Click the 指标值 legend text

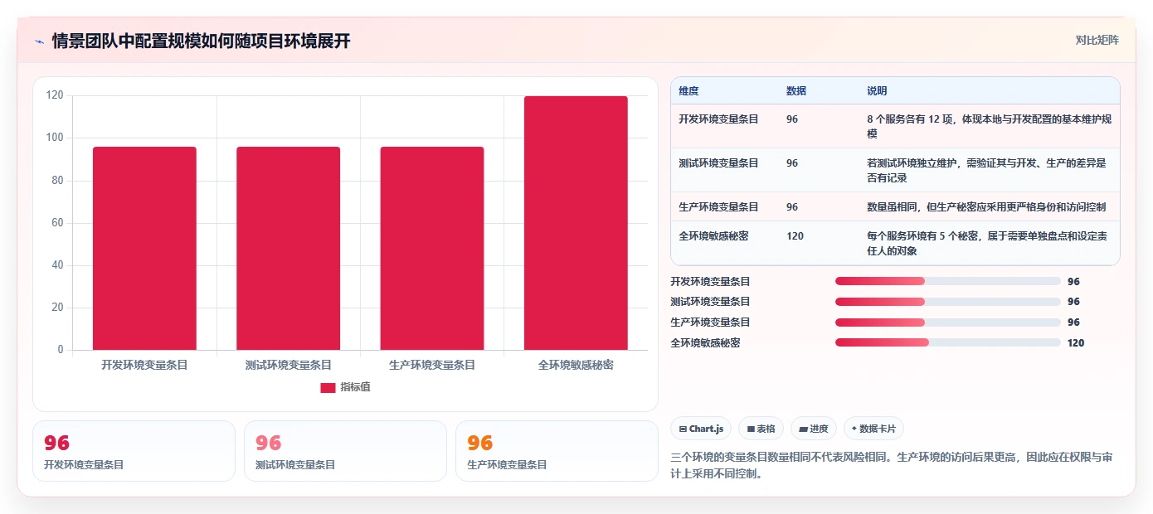coord(355,387)
